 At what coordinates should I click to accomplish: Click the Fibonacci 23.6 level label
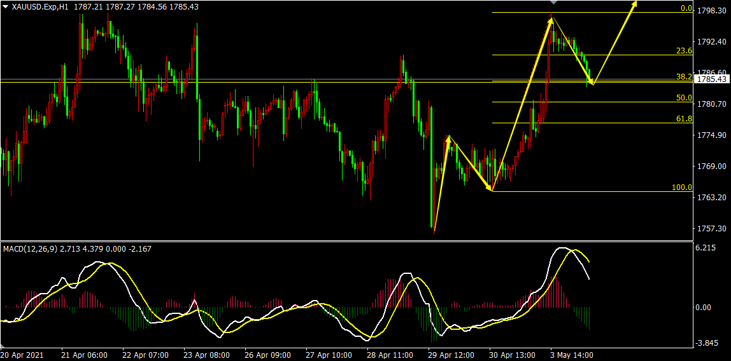click(684, 51)
